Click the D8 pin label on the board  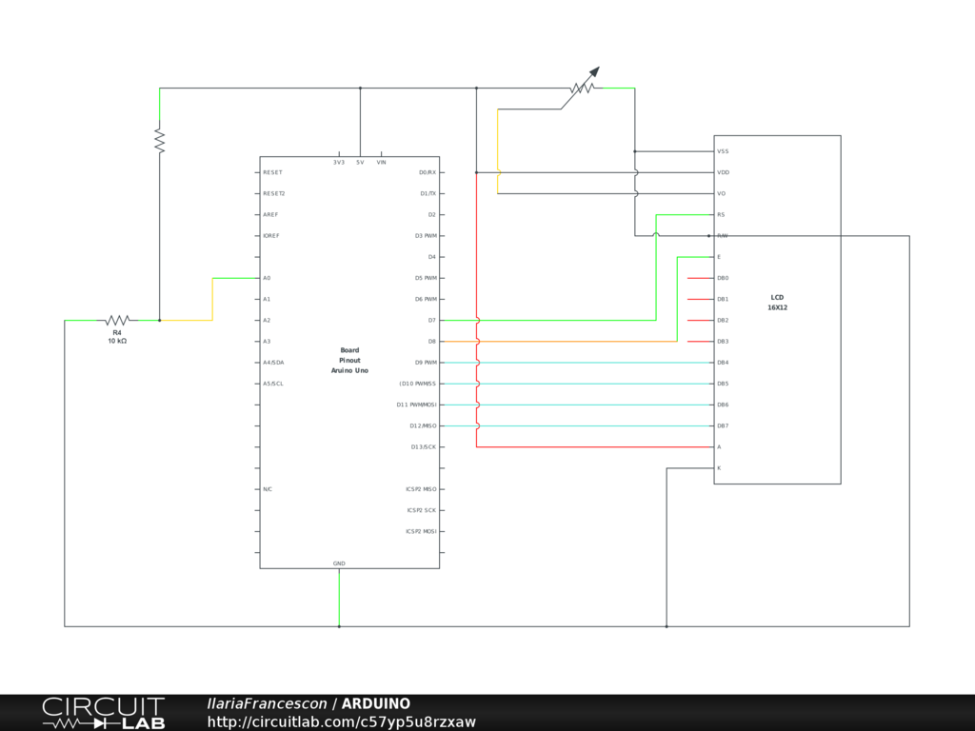(x=431, y=342)
